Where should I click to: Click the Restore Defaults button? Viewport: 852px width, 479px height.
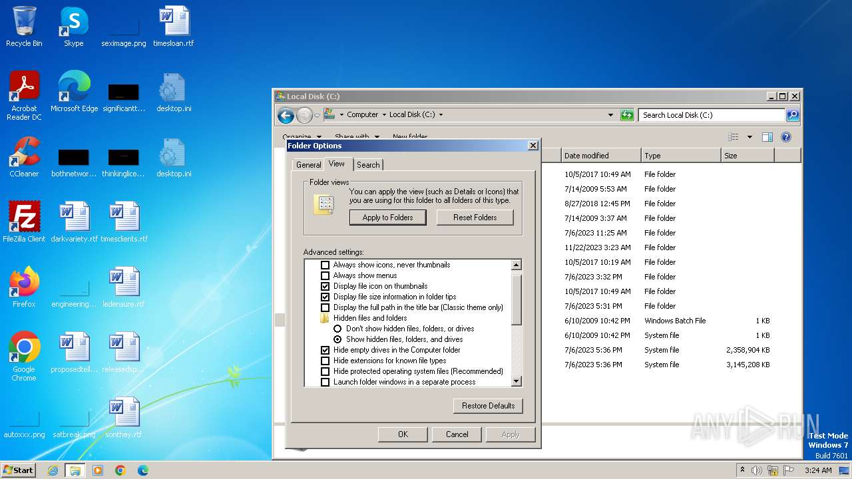pos(488,406)
